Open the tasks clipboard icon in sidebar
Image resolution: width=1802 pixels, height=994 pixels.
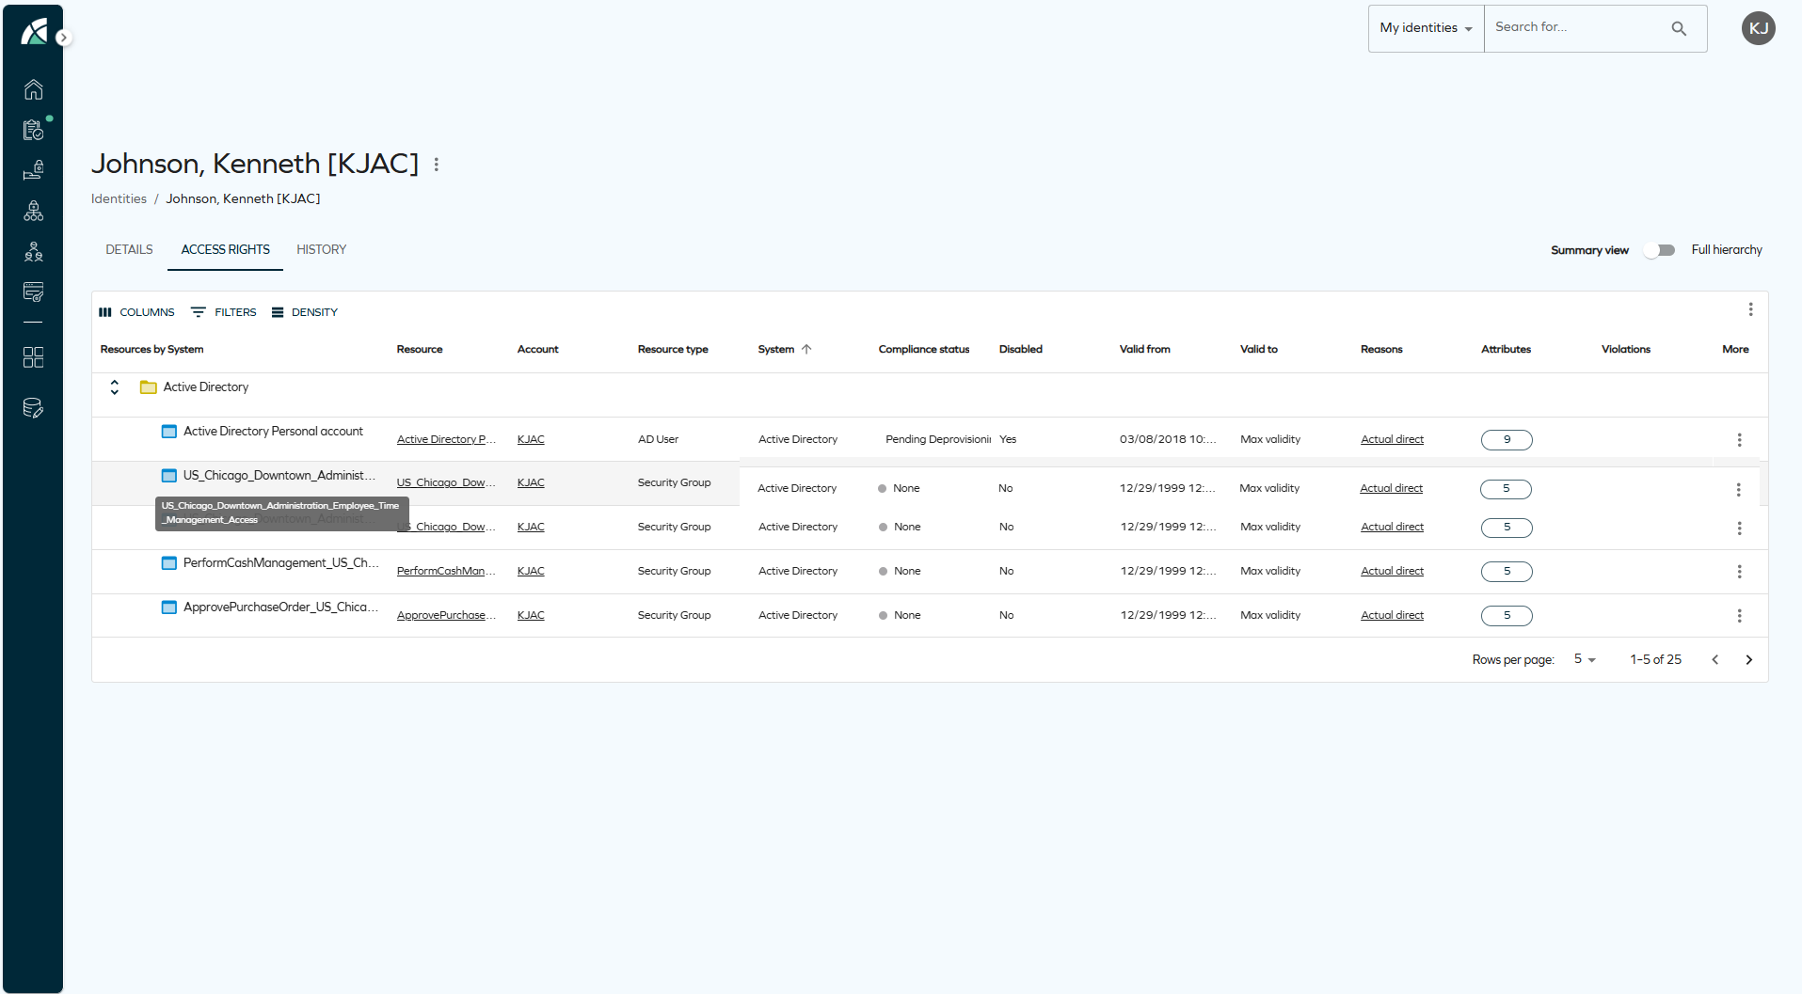(x=33, y=130)
